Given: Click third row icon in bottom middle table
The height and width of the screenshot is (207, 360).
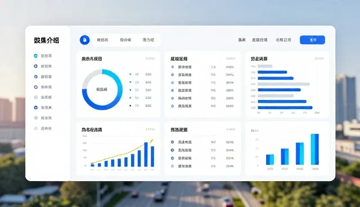Looking at the screenshot, I should [x=172, y=158].
